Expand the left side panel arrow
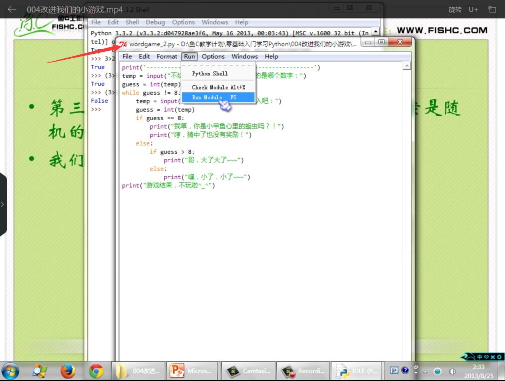 (x=3, y=204)
